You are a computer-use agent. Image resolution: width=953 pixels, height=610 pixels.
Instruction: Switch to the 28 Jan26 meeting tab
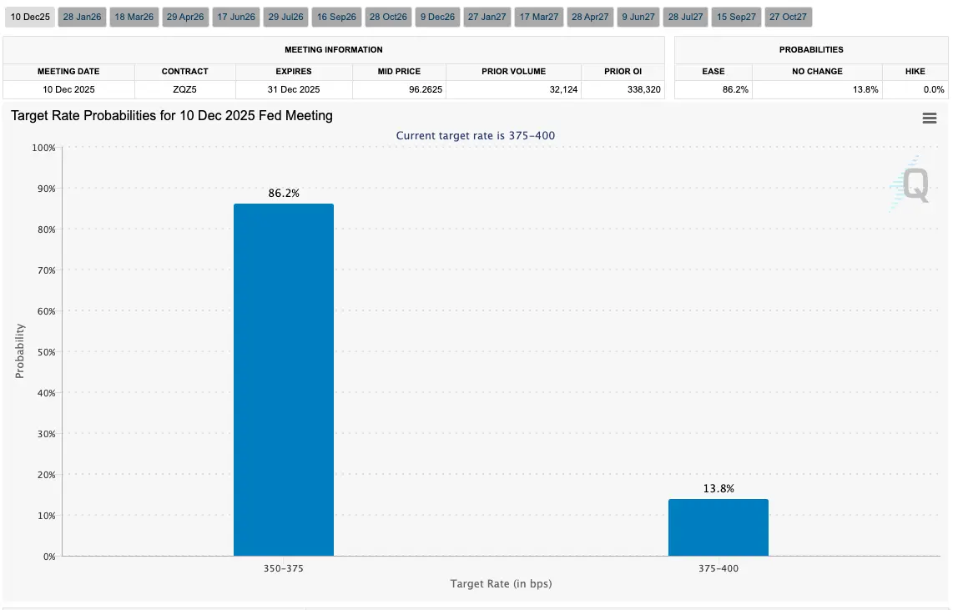point(82,17)
